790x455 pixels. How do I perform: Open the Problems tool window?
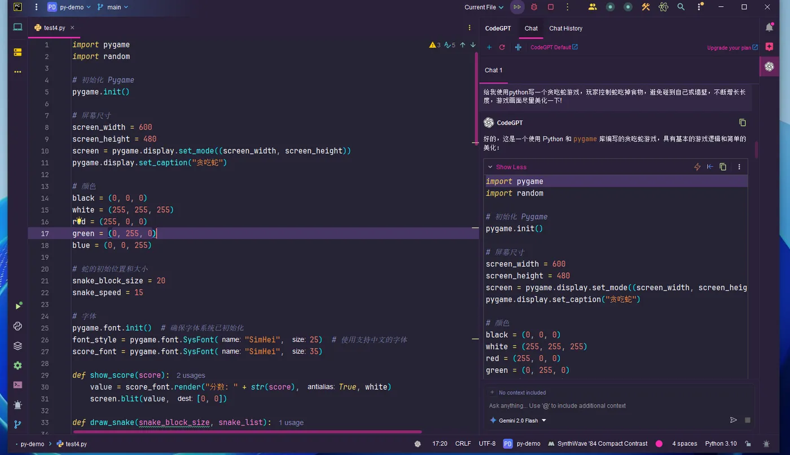pos(17,405)
